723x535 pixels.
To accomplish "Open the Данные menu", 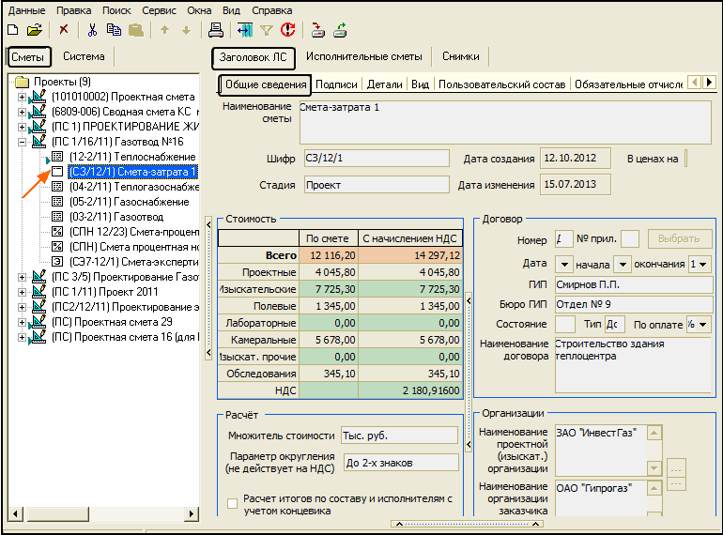I will pyautogui.click(x=26, y=10).
